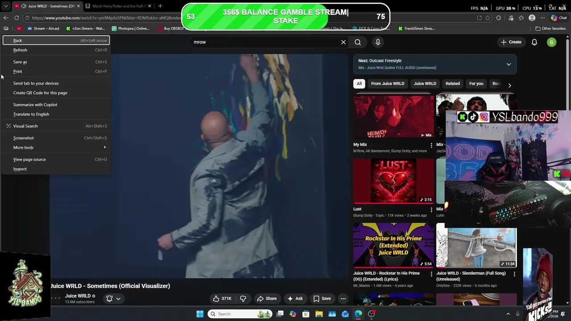Start voice search with microphone icon
Screen dimensions: 571x321
click(x=378, y=42)
